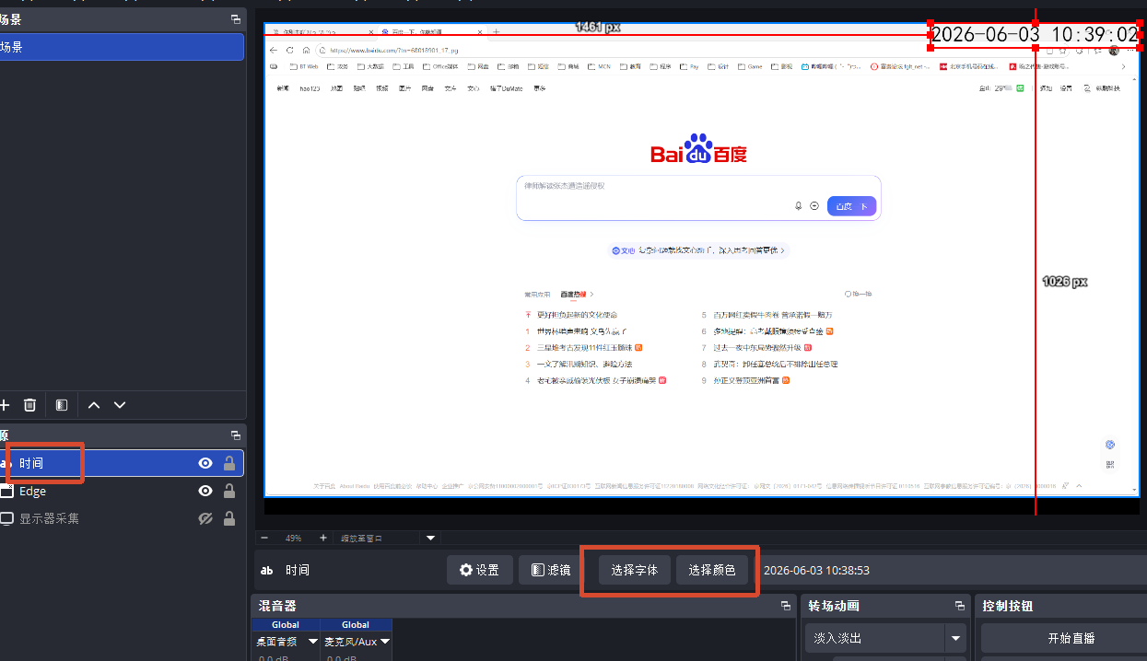Image resolution: width=1147 pixels, height=661 pixels.
Task: Open the 麦克风/Aux channel dropdown
Action: click(385, 641)
